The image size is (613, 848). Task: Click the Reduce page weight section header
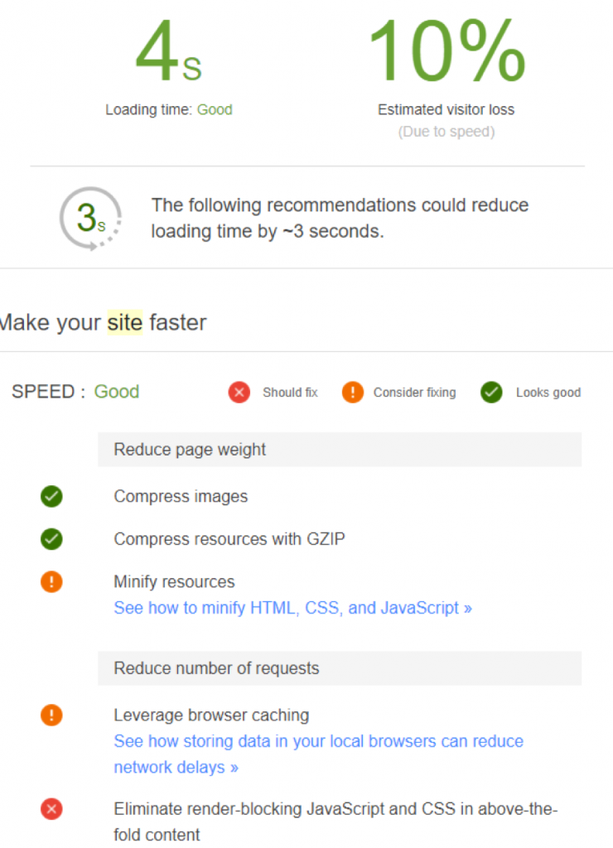(190, 450)
